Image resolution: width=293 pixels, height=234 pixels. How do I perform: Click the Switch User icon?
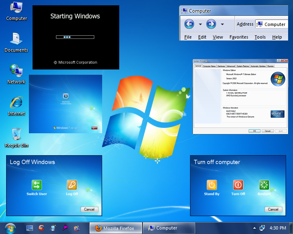pos(37,185)
